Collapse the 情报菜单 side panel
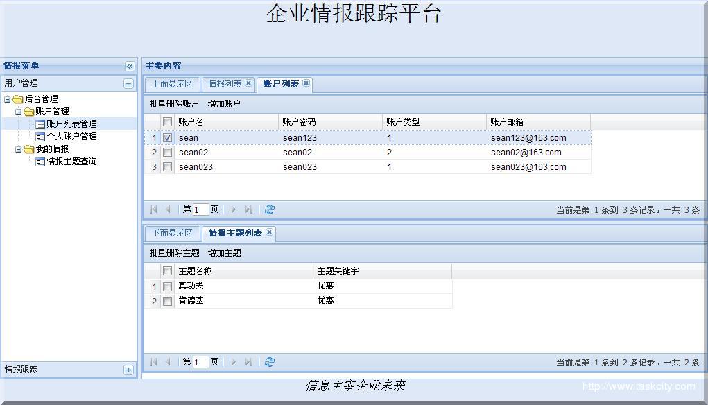This screenshot has height=405, width=708. (x=130, y=67)
